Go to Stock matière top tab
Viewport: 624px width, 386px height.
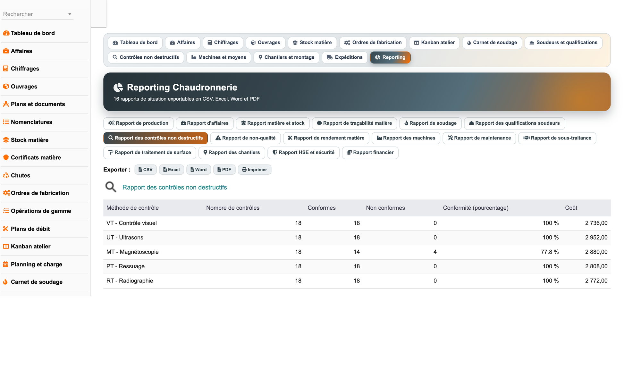click(312, 43)
